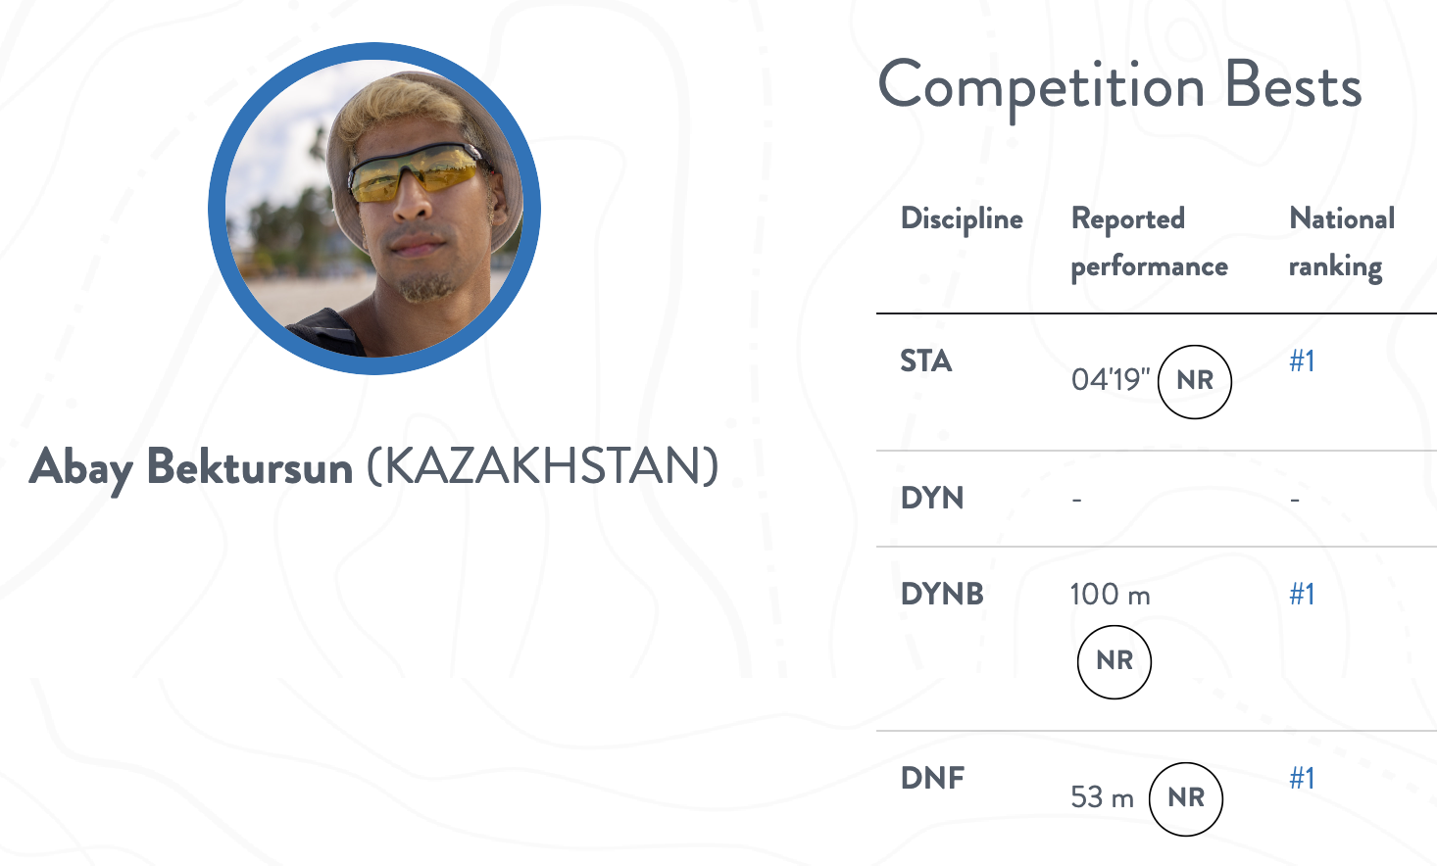Click the 04'19" STA performance value
This screenshot has width=1437, height=866.
tap(1110, 380)
